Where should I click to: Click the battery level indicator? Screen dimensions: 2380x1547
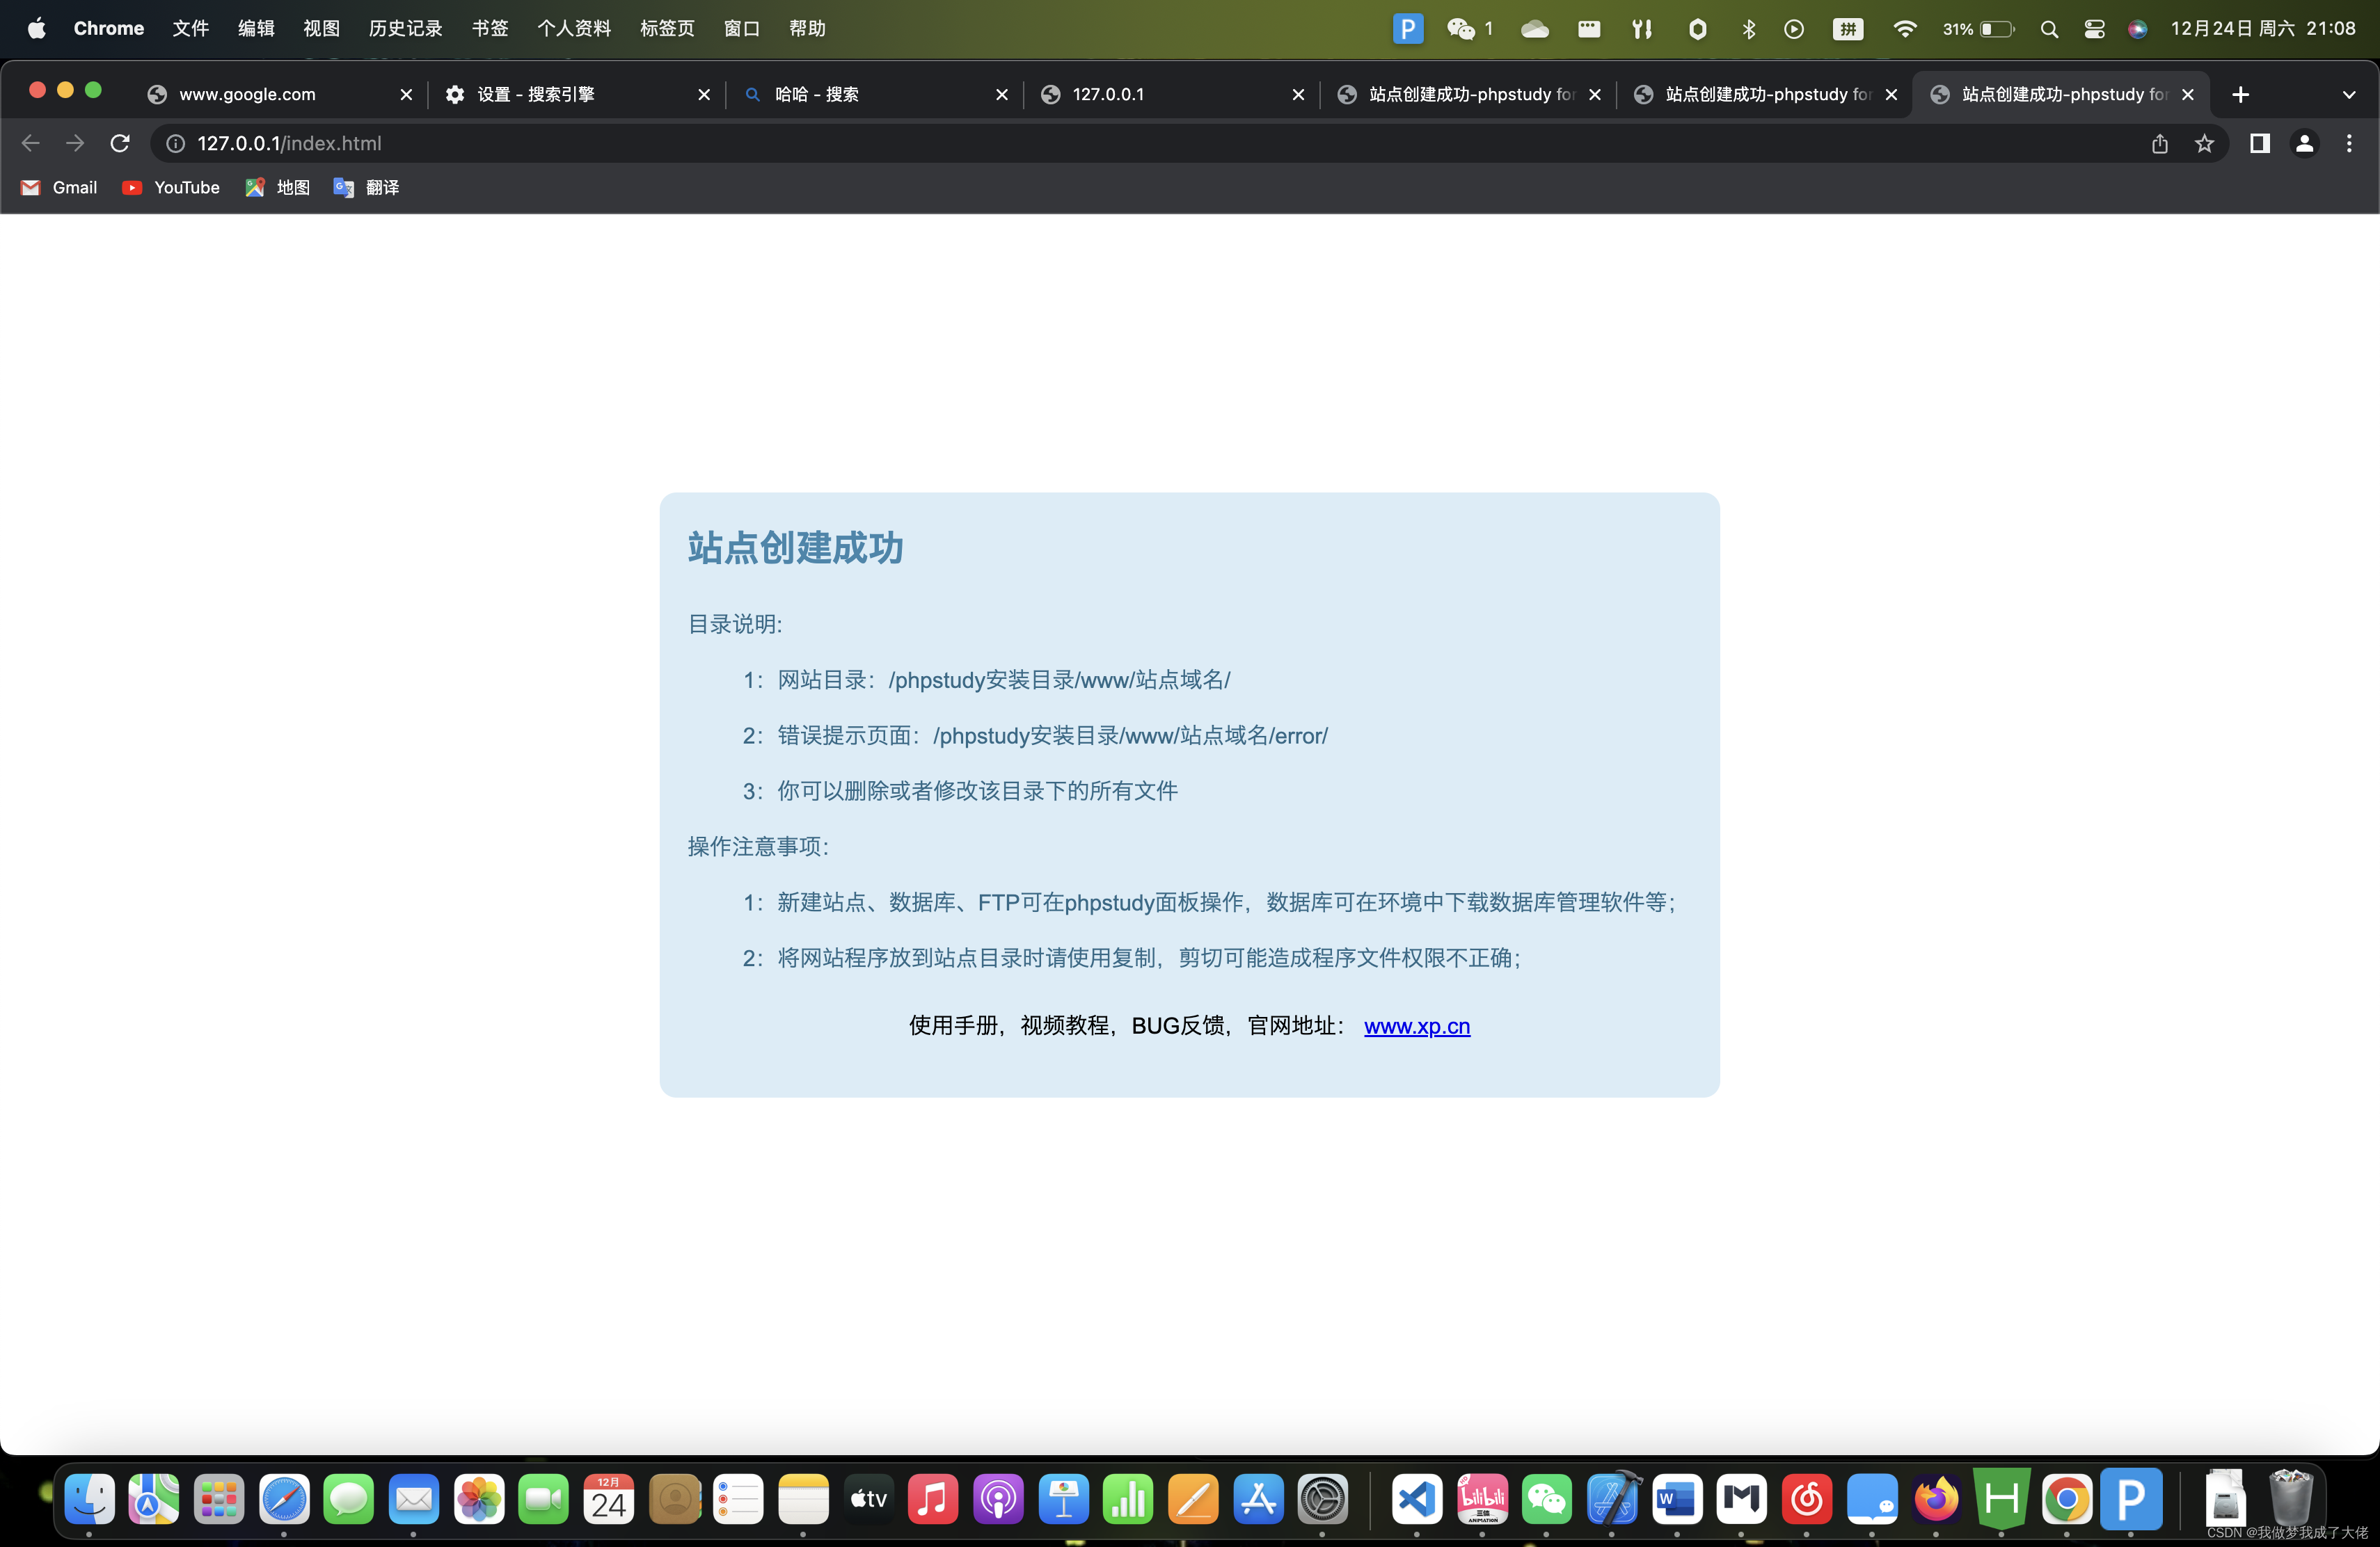1979,29
